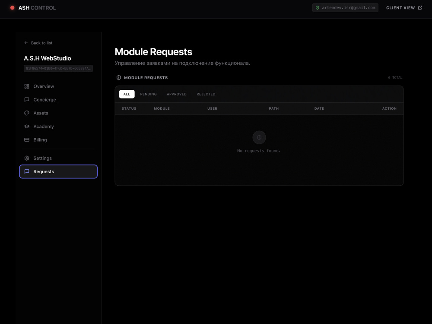The height and width of the screenshot is (324, 432).
Task: Click the Concierge chat icon
Action: (27, 99)
